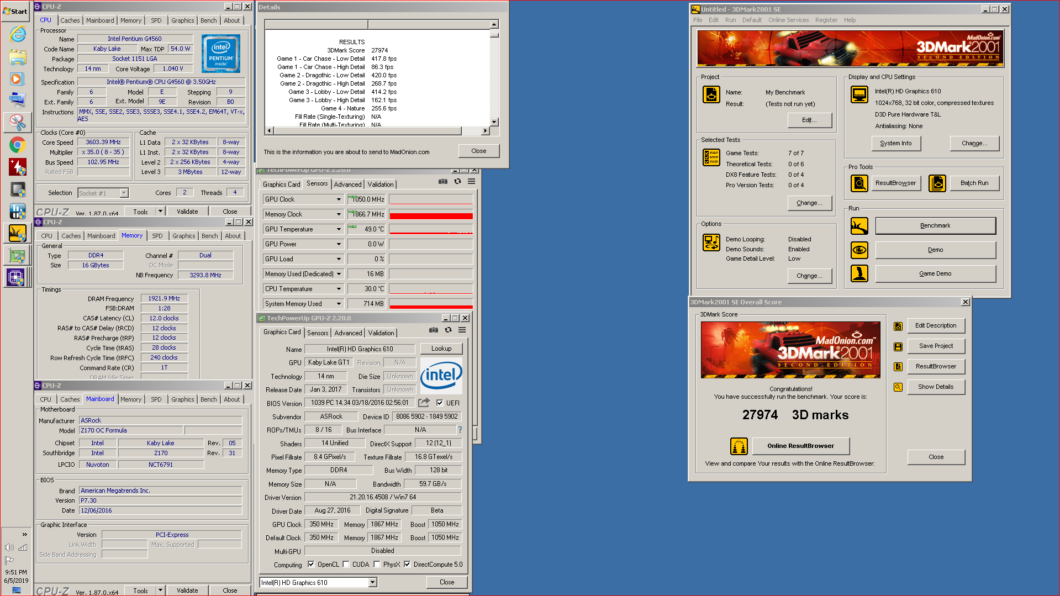Click the Selected Tests checklist icon
The image size is (1060, 596).
pyautogui.click(x=711, y=157)
